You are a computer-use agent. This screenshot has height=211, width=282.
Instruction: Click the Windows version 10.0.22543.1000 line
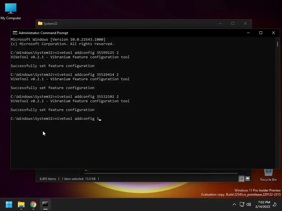(58, 40)
